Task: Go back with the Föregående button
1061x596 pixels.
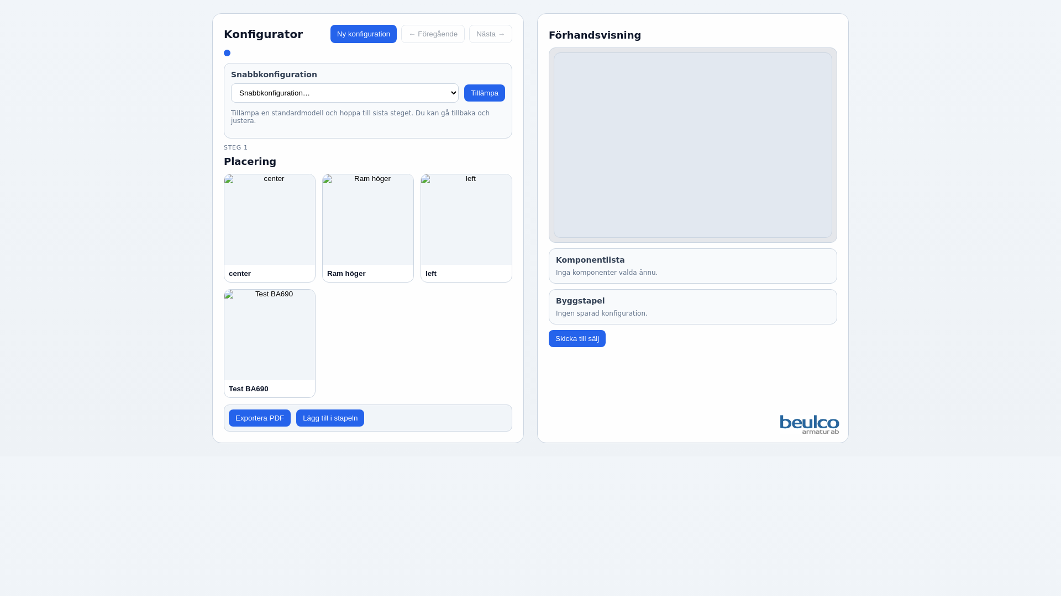Action: [433, 34]
